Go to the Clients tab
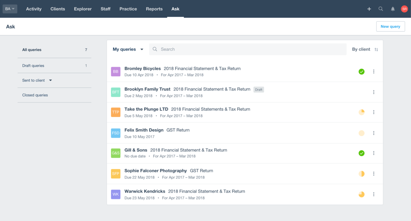411x221 pixels. 58,9
